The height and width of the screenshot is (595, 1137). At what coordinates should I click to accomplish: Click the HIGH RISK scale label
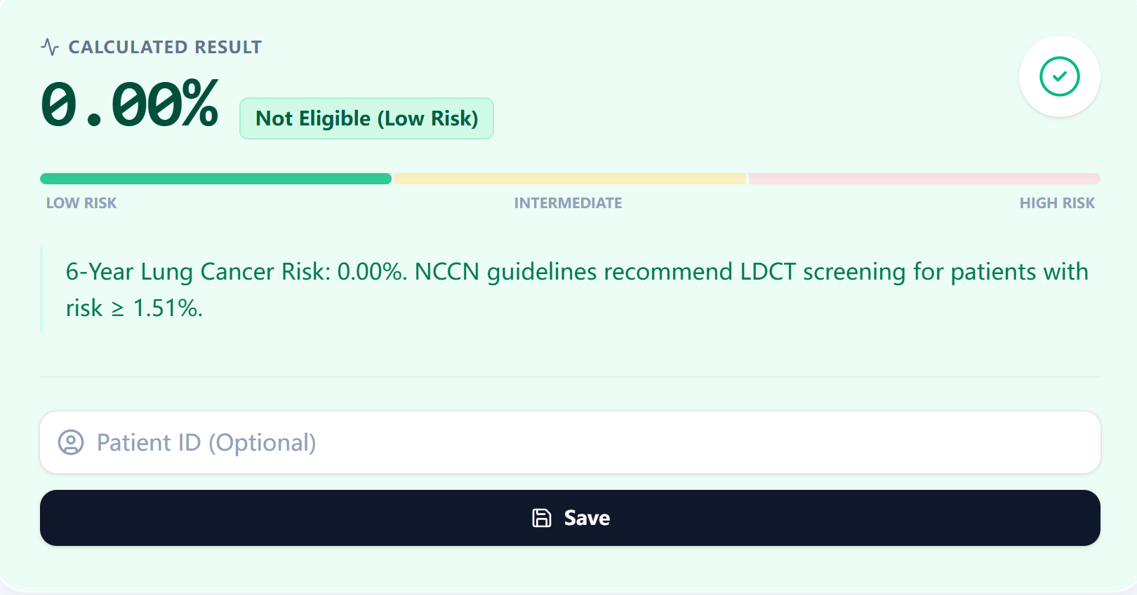click(x=1057, y=203)
